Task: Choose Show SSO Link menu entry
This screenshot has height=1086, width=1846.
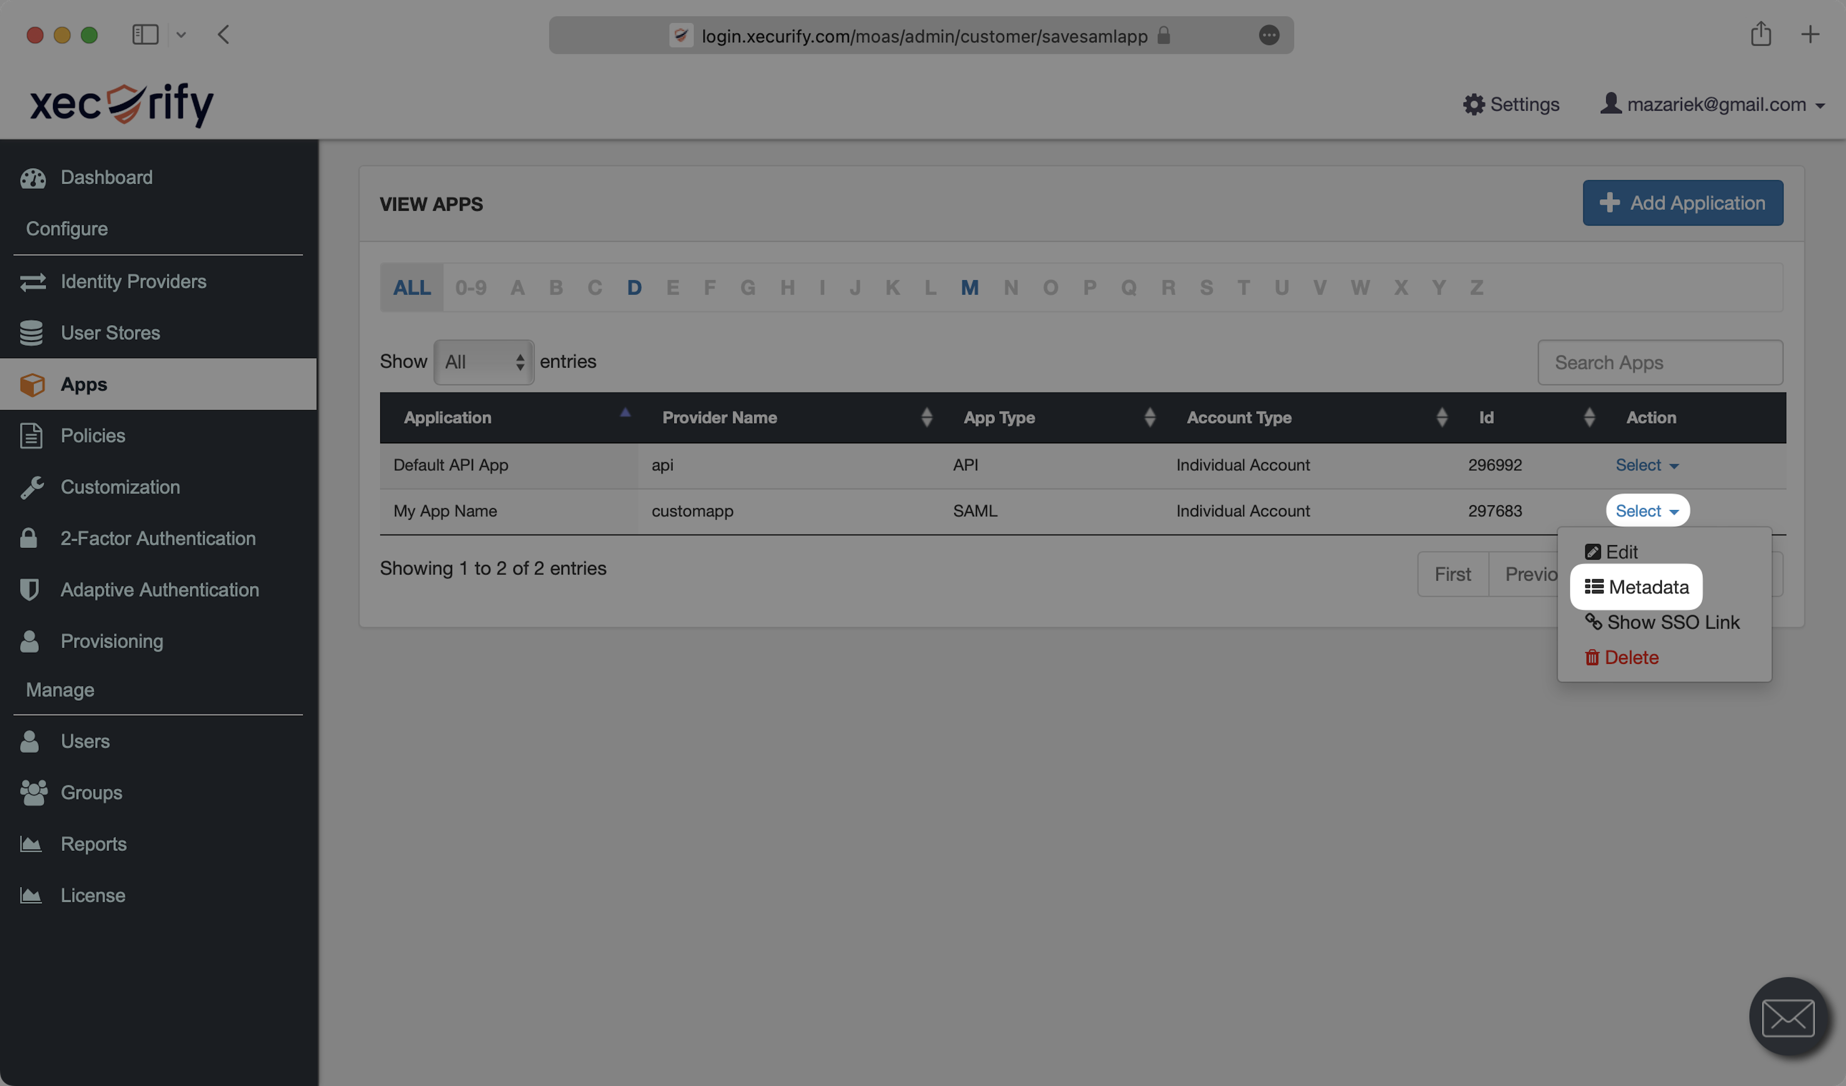Action: pyautogui.click(x=1662, y=622)
